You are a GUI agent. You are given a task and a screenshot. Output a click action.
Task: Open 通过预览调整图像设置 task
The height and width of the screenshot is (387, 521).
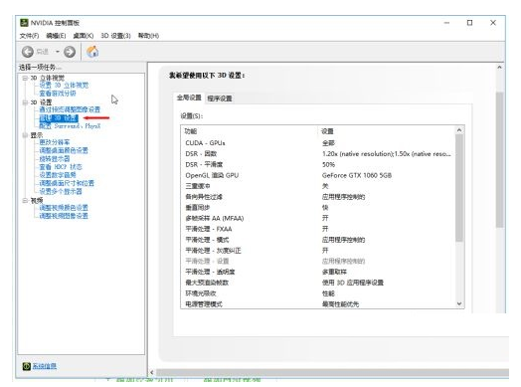(70, 109)
